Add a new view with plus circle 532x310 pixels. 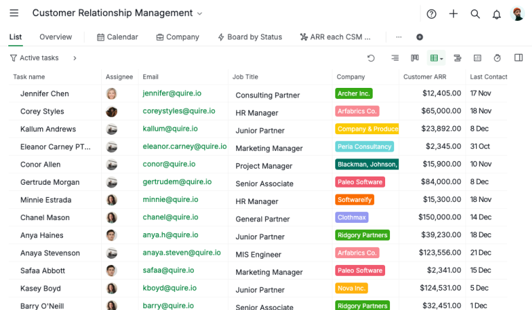420,37
